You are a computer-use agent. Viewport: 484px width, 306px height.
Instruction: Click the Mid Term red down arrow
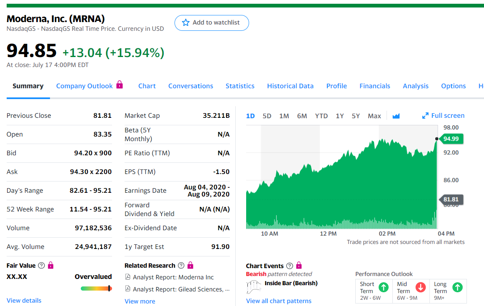click(420, 288)
